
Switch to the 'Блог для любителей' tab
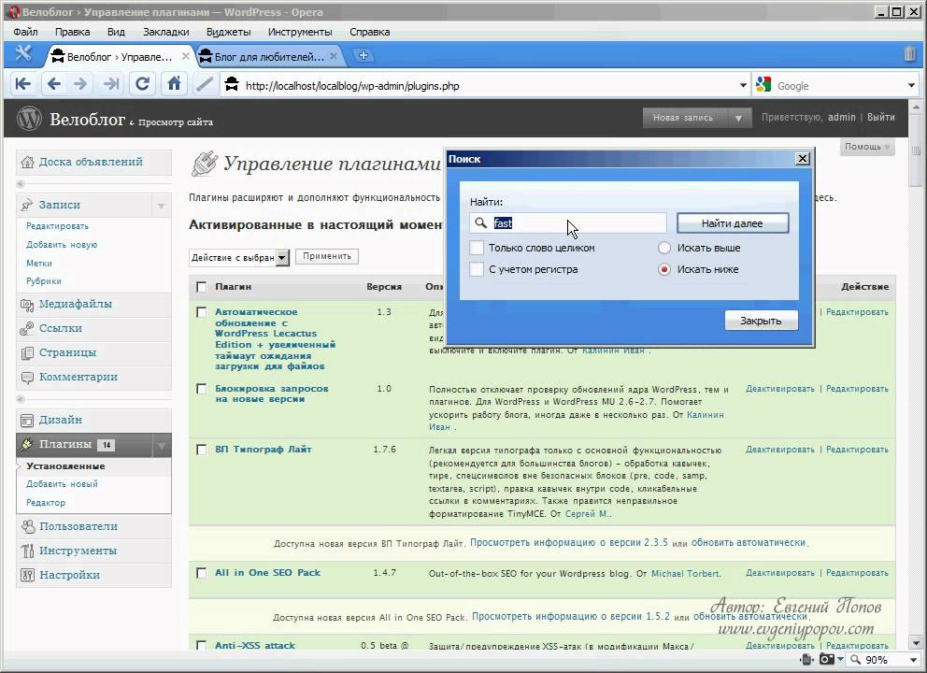(269, 56)
